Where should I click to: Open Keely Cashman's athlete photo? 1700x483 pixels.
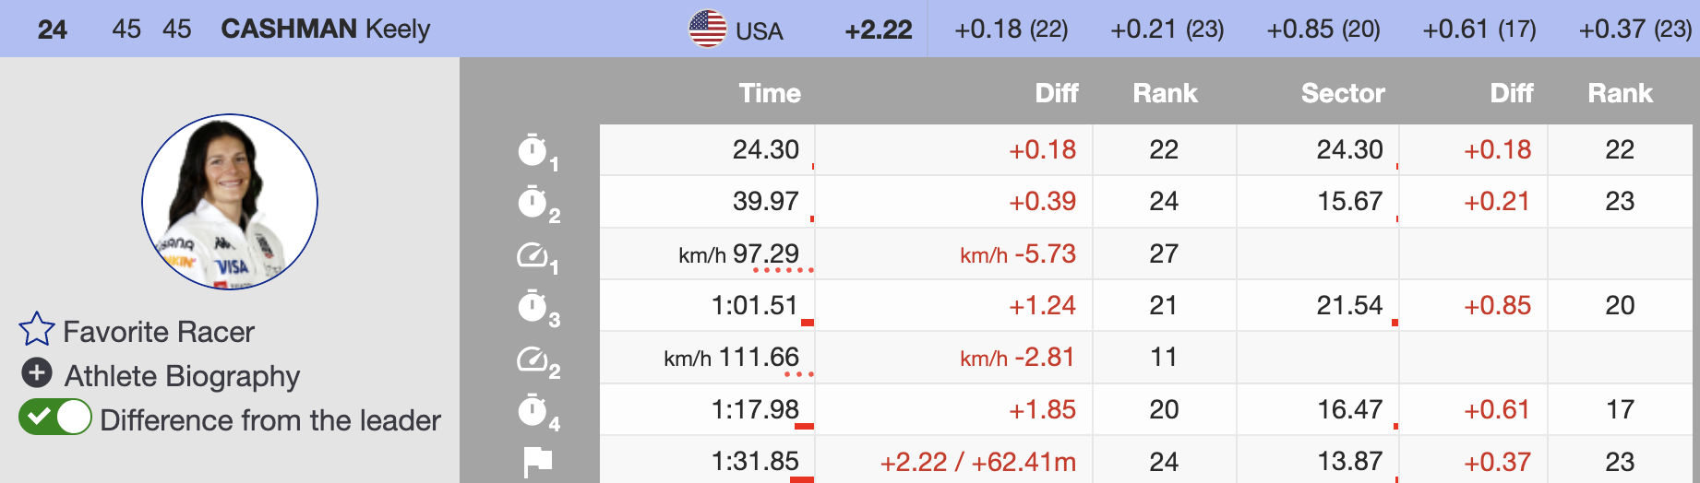(230, 202)
